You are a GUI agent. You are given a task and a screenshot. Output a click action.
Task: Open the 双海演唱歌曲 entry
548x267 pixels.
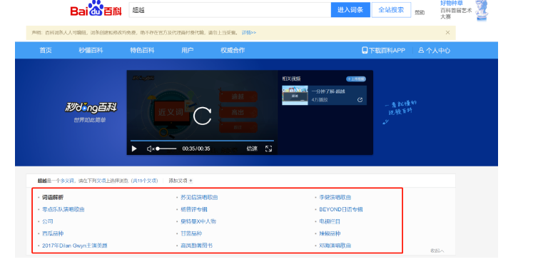[x=335, y=246]
